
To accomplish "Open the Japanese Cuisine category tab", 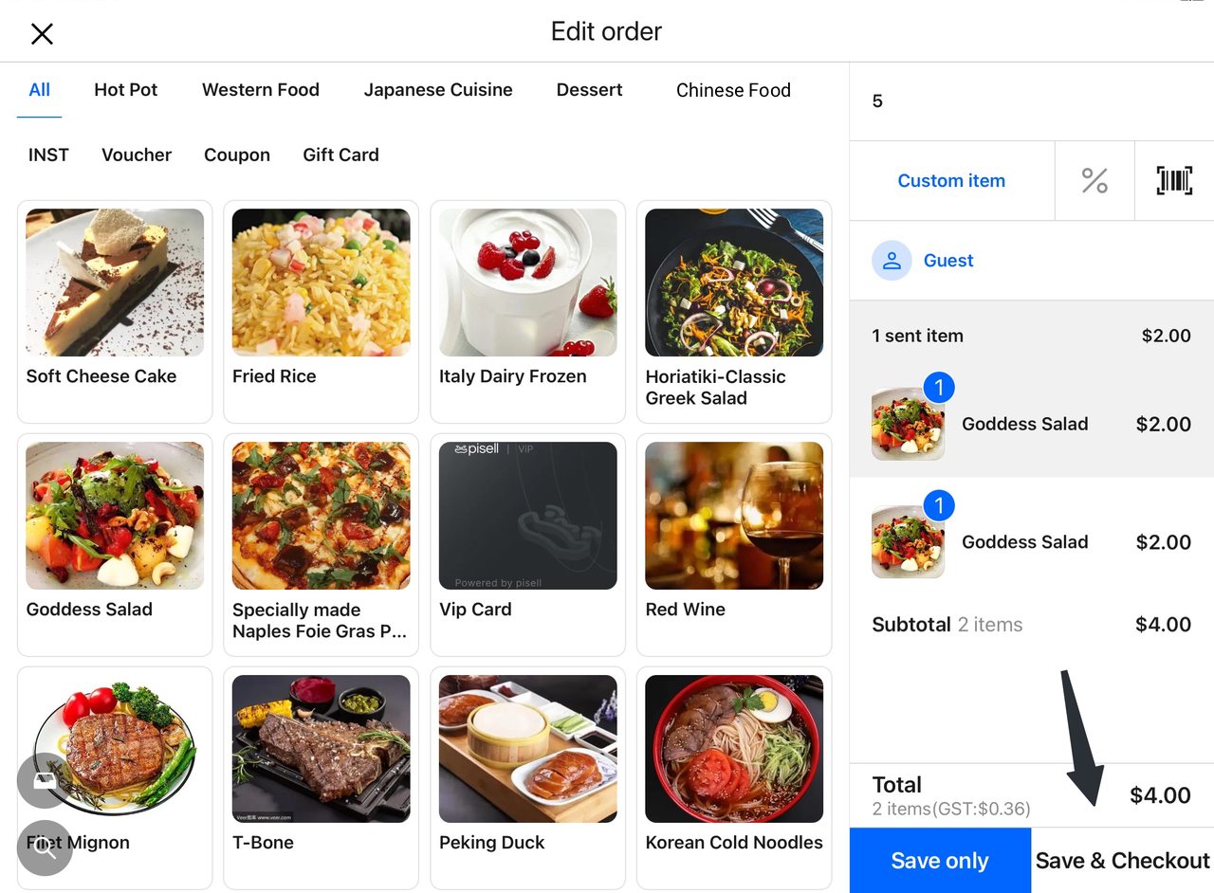I will pyautogui.click(x=437, y=90).
